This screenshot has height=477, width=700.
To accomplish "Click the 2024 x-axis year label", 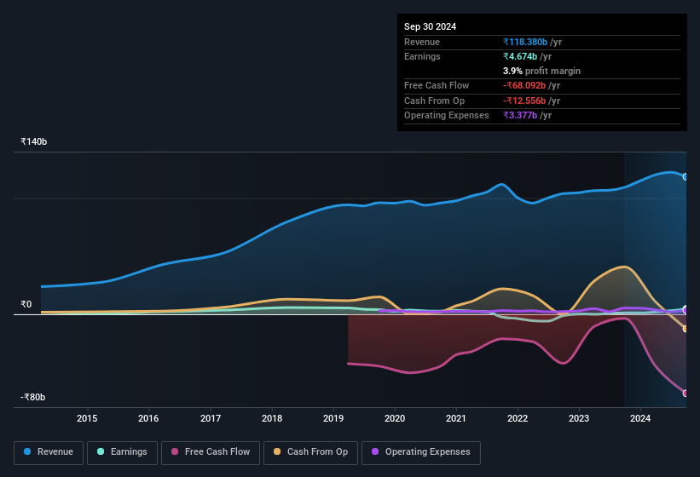I will pyautogui.click(x=640, y=418).
